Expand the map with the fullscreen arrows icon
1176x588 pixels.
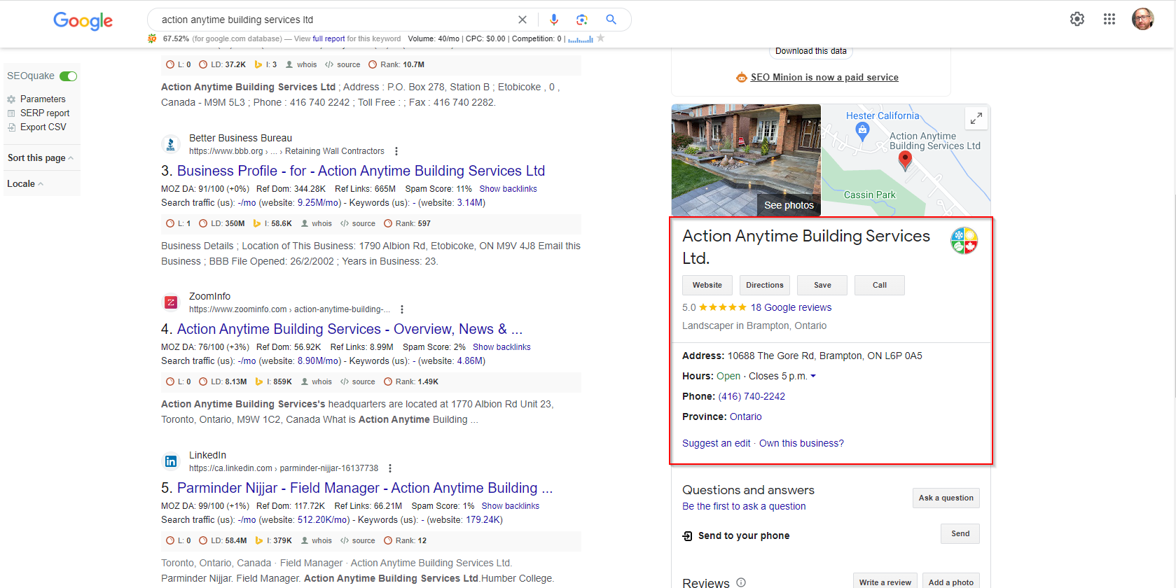tap(976, 118)
